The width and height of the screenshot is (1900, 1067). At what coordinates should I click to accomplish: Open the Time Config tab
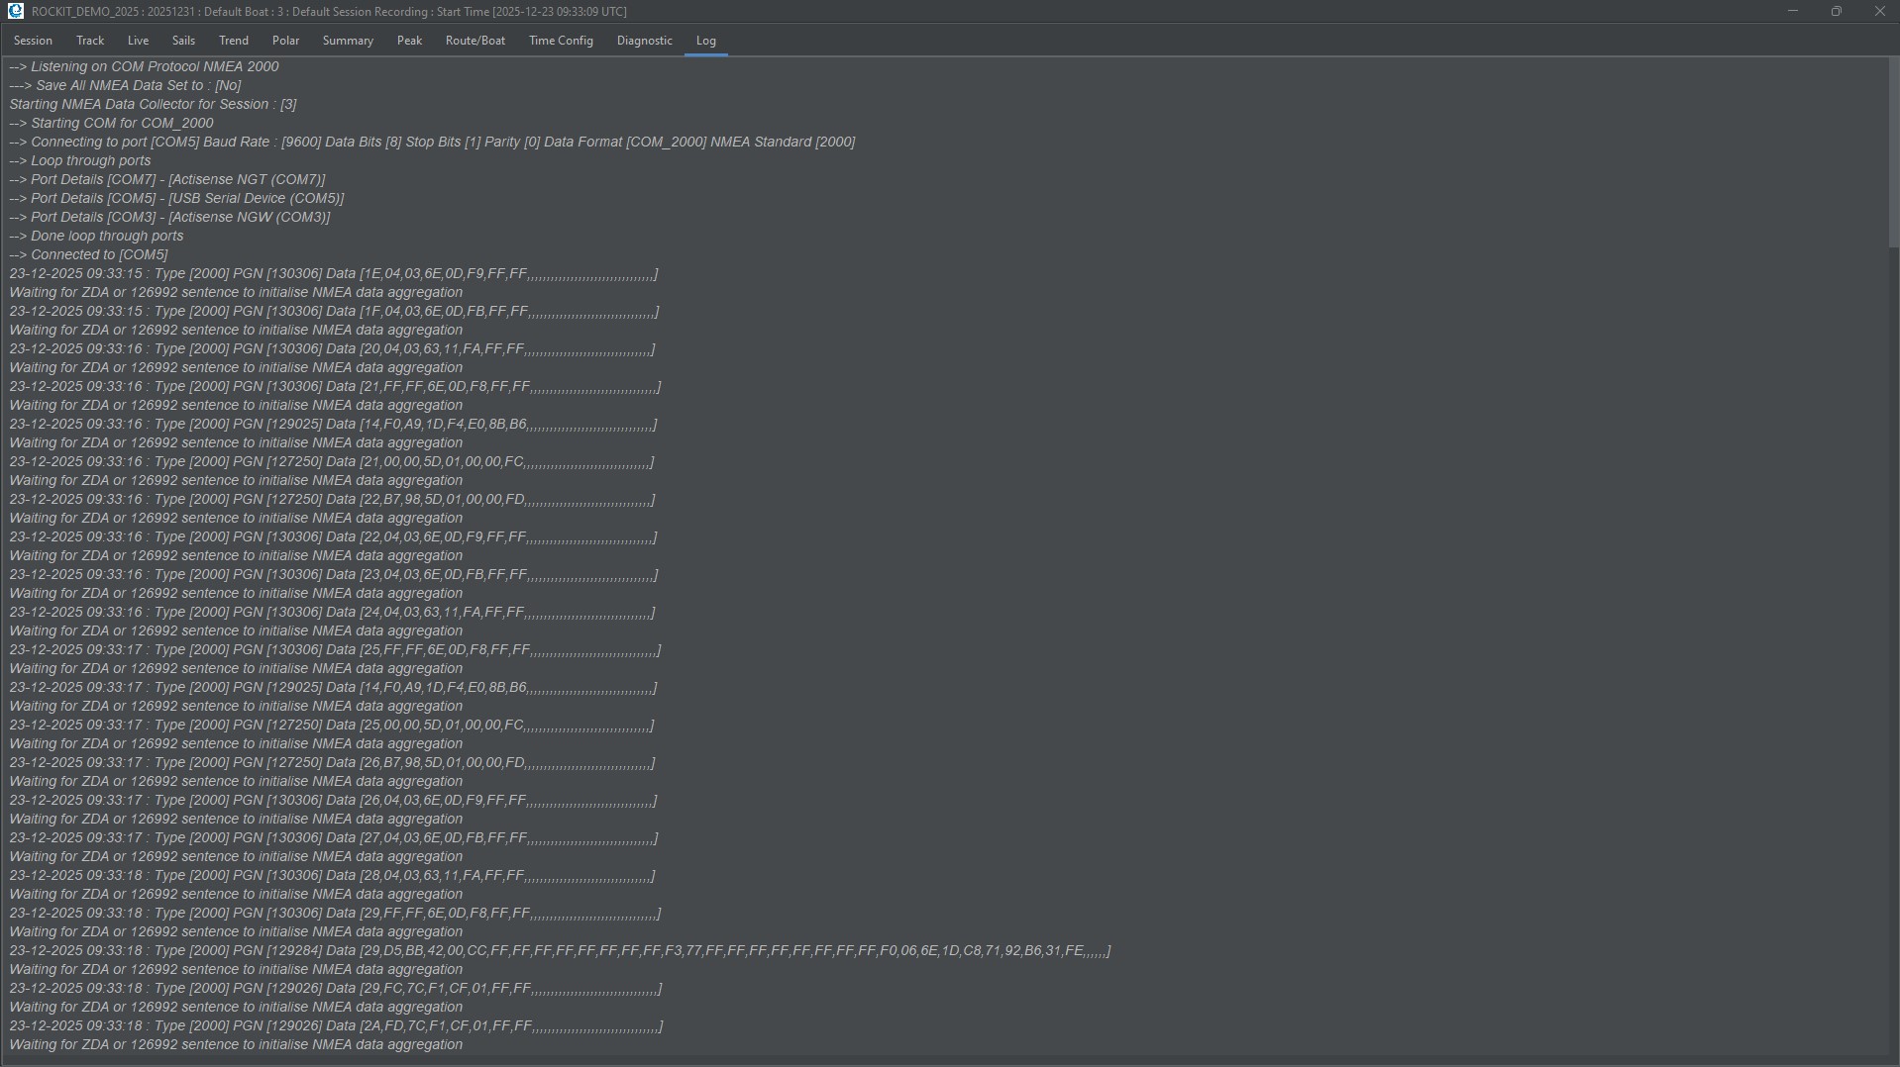[x=561, y=41]
